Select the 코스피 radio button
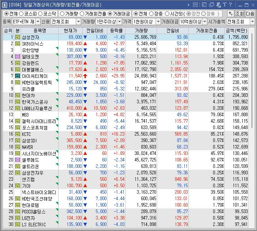Viewport: 257px width, 231px height. coord(21,14)
